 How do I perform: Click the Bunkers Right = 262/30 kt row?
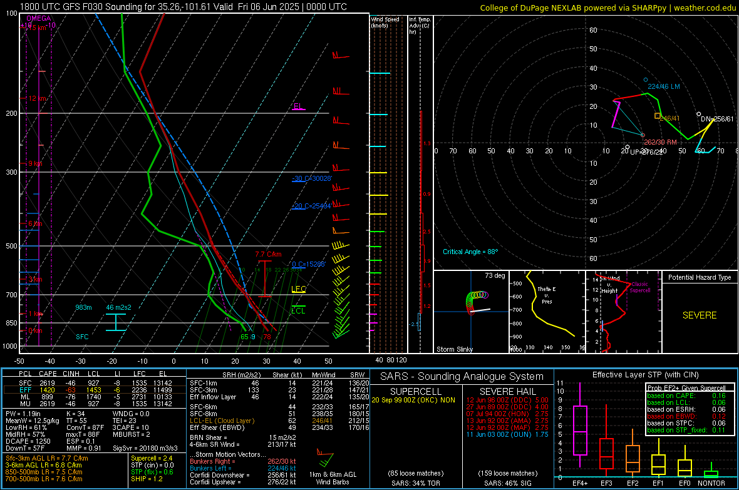(243, 461)
